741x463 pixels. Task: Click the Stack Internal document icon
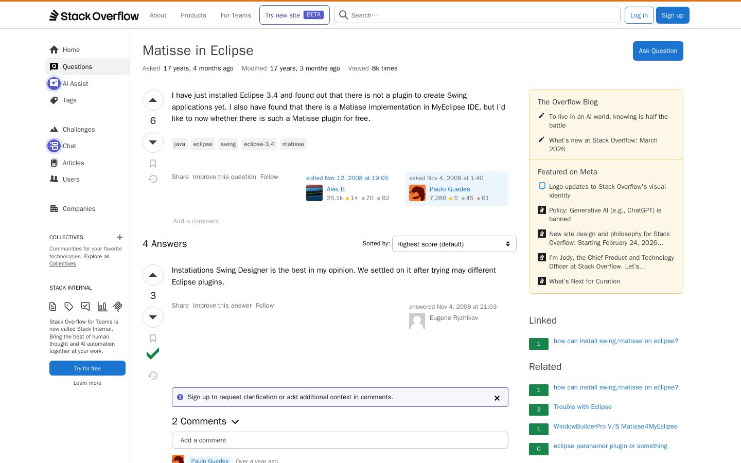pos(52,307)
